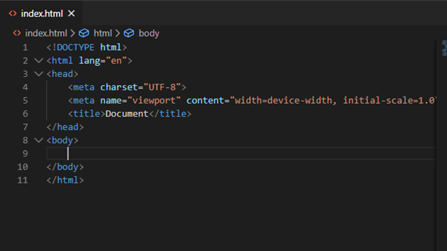Open the body breadcrumb segment
Image resolution: width=447 pixels, height=251 pixels.
tap(149, 33)
